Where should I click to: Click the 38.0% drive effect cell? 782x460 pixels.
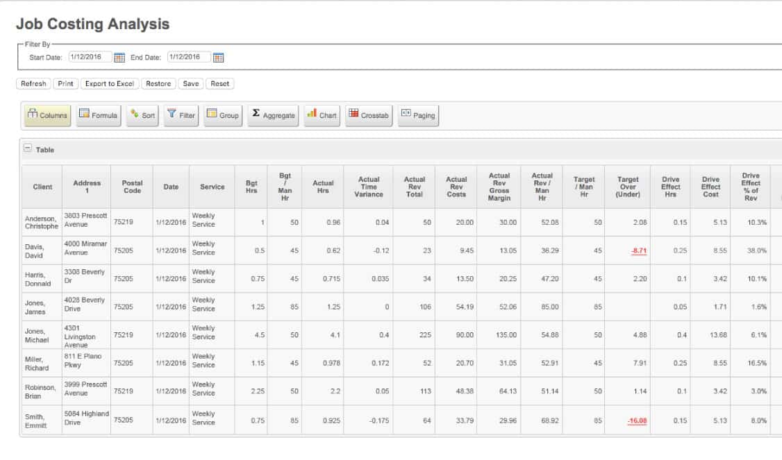751,250
